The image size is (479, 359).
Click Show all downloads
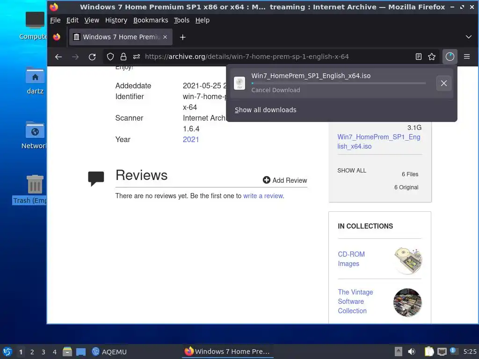[x=265, y=110]
